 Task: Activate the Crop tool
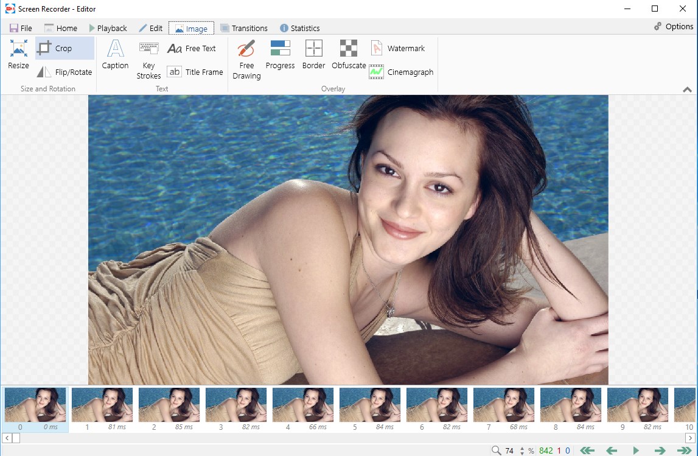coord(64,49)
